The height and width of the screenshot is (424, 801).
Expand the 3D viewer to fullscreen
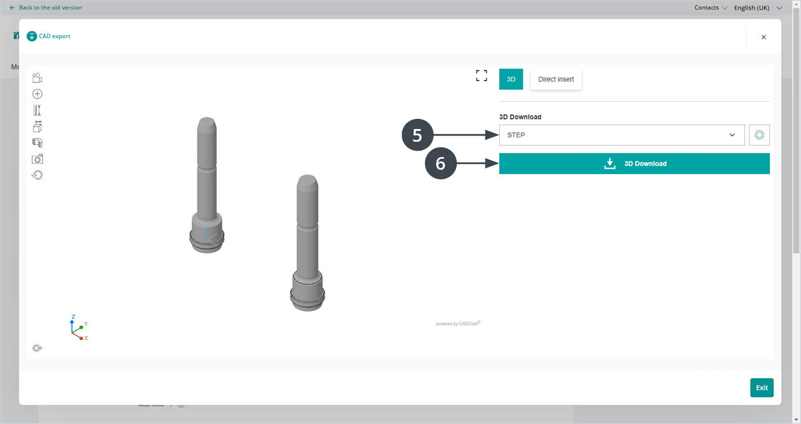pyautogui.click(x=481, y=75)
